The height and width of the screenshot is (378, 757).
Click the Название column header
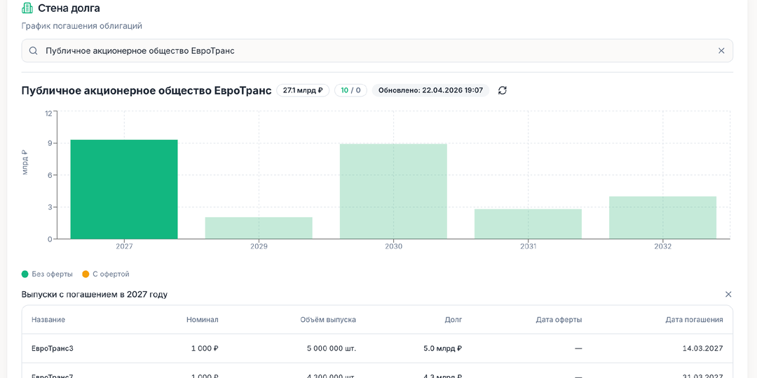pos(48,320)
